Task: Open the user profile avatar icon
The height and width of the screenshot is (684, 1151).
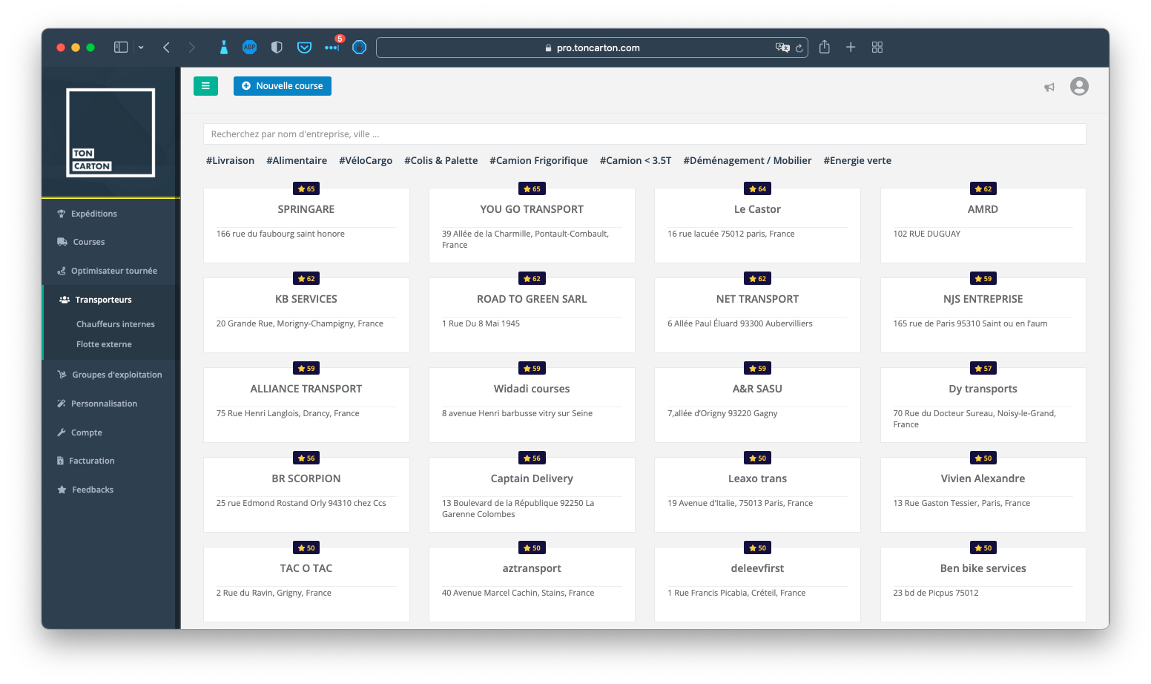Action: click(1079, 87)
